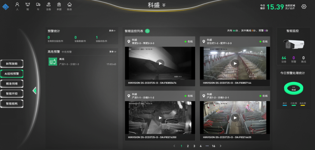Go to page 3

pyautogui.click(x=194, y=146)
